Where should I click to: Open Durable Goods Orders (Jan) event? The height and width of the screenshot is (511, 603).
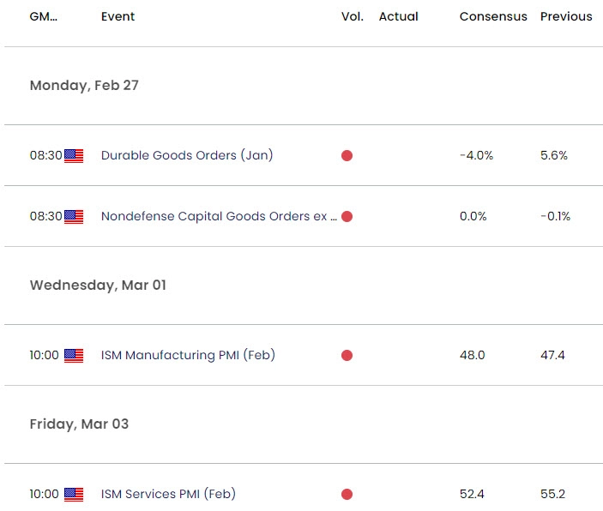pos(187,156)
